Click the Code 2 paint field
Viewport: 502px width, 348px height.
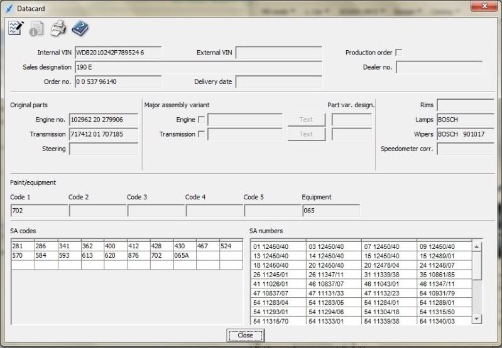click(x=98, y=210)
